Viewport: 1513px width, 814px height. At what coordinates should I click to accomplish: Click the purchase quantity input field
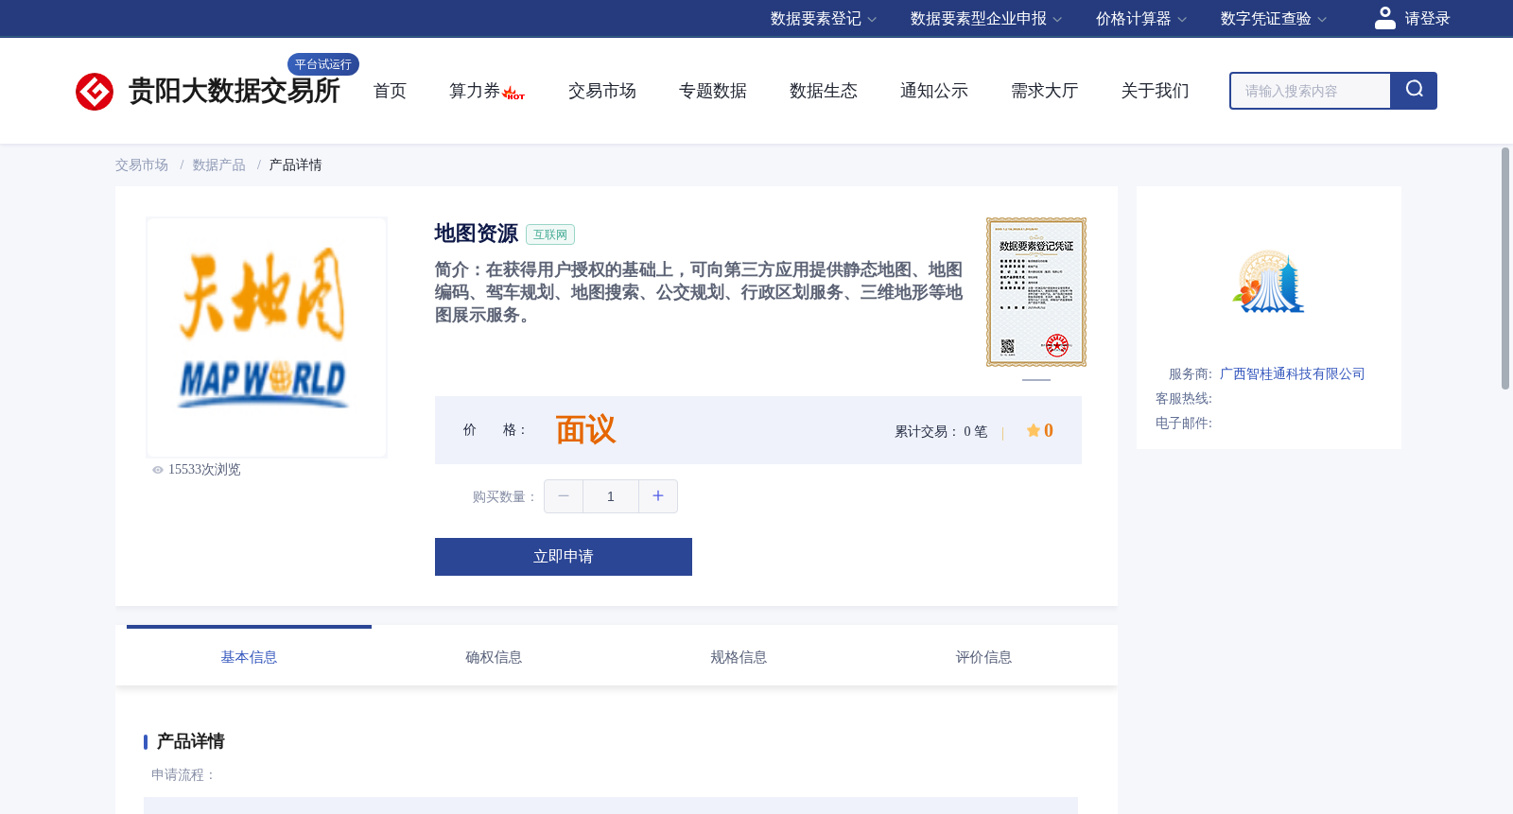(611, 496)
